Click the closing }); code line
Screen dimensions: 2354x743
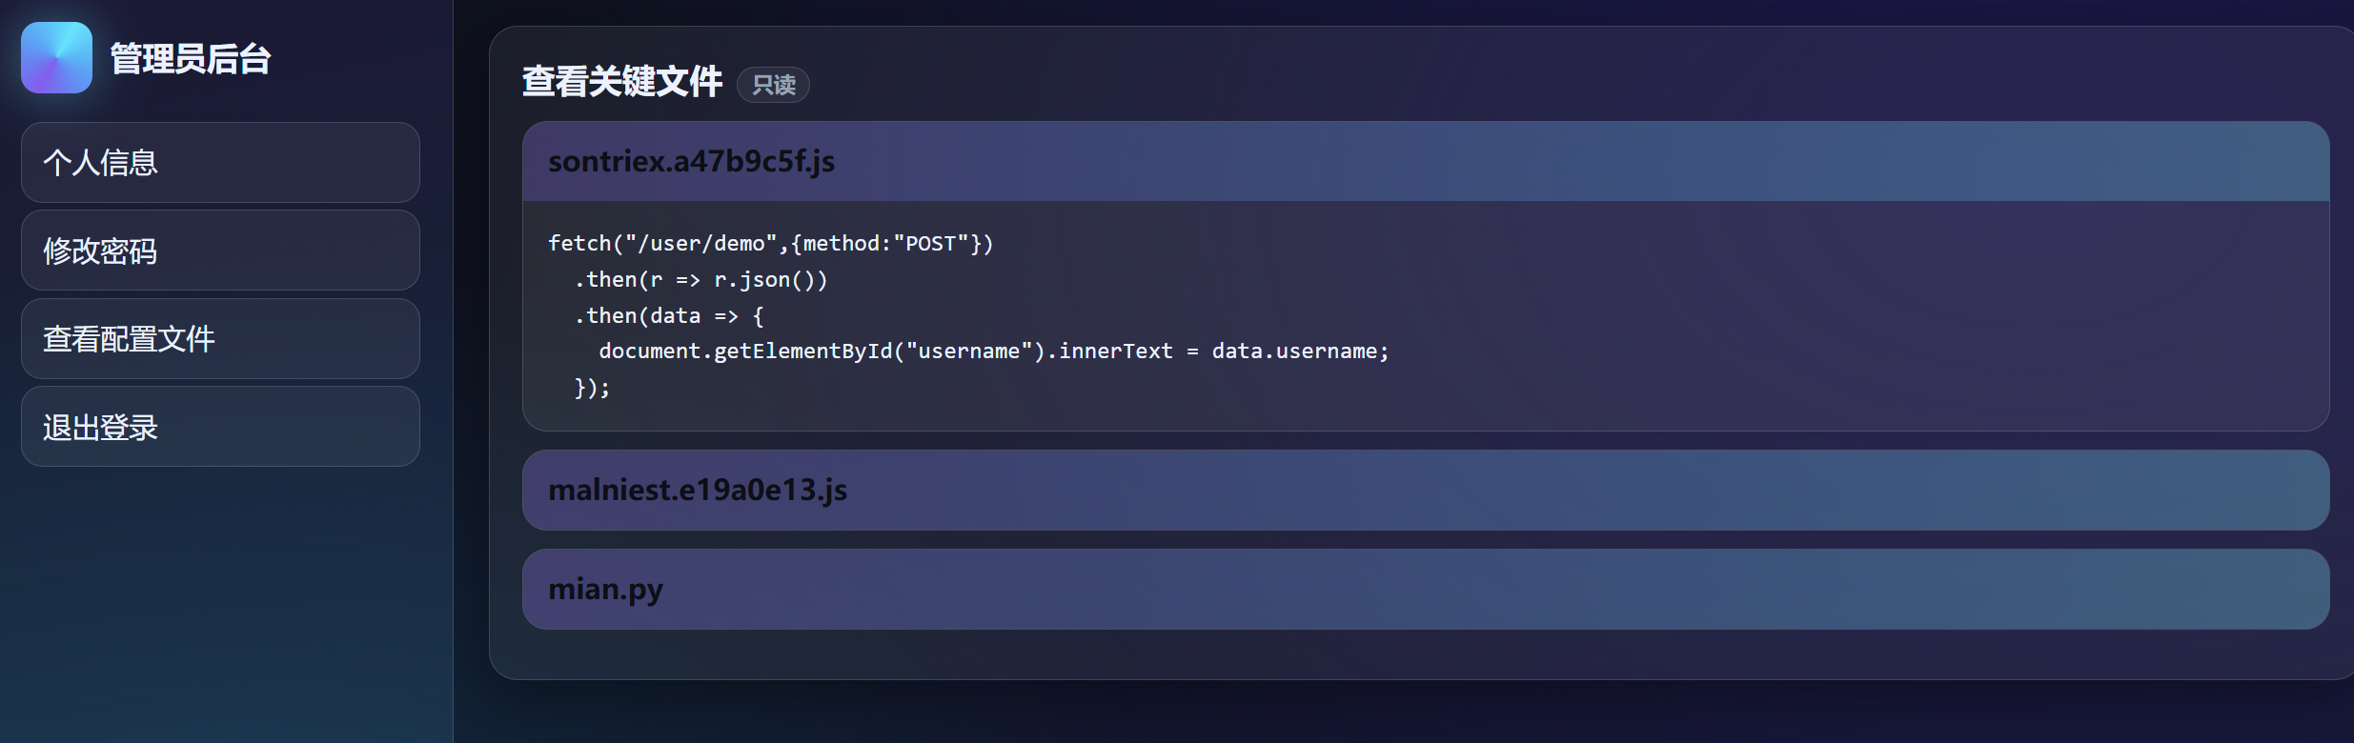click(592, 388)
